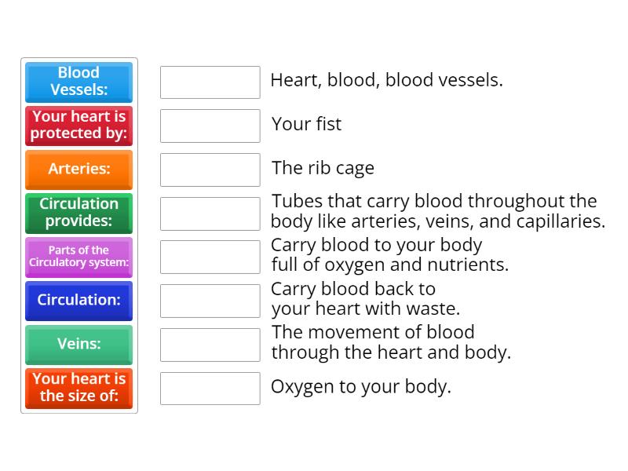The image size is (628, 471).
Task: Select the text "Heart, blood, blood vessels."
Action: point(388,80)
